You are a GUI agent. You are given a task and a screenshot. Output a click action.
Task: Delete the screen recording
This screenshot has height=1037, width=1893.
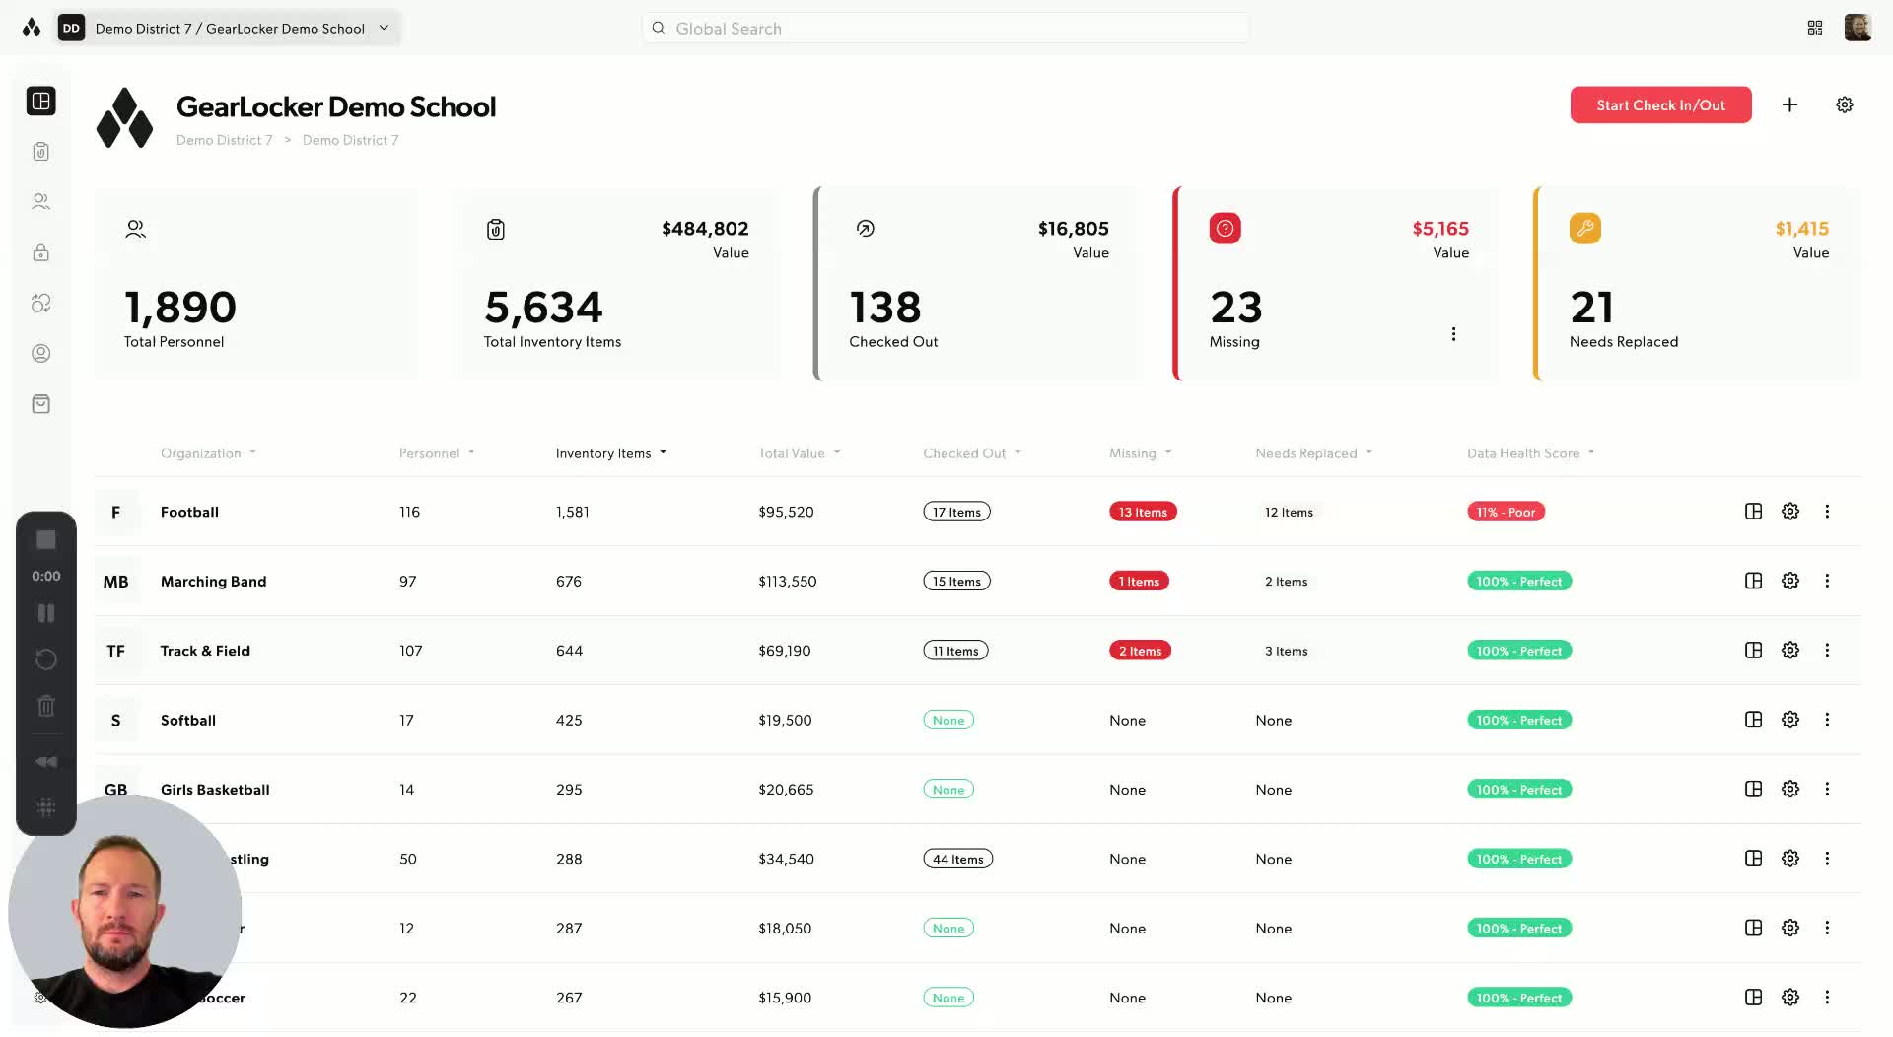click(46, 706)
